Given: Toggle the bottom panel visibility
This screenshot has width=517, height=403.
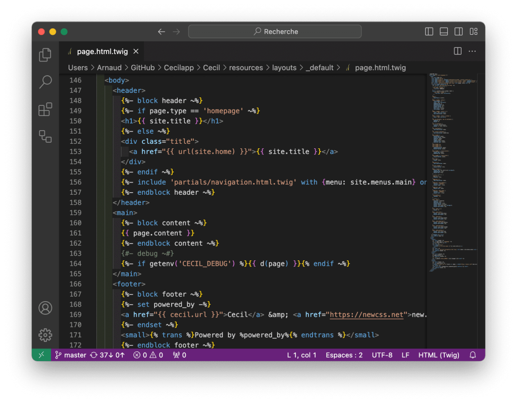Looking at the screenshot, I should pyautogui.click(x=444, y=32).
